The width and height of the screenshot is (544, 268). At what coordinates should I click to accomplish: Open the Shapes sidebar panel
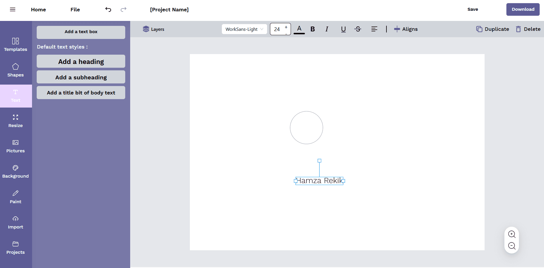tap(16, 70)
